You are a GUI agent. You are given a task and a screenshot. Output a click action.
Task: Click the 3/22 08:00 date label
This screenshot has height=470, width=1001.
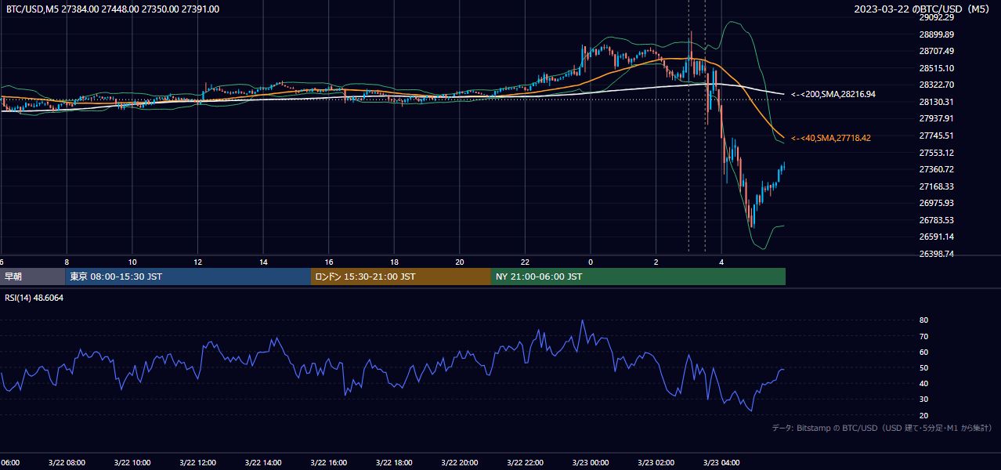tap(67, 463)
